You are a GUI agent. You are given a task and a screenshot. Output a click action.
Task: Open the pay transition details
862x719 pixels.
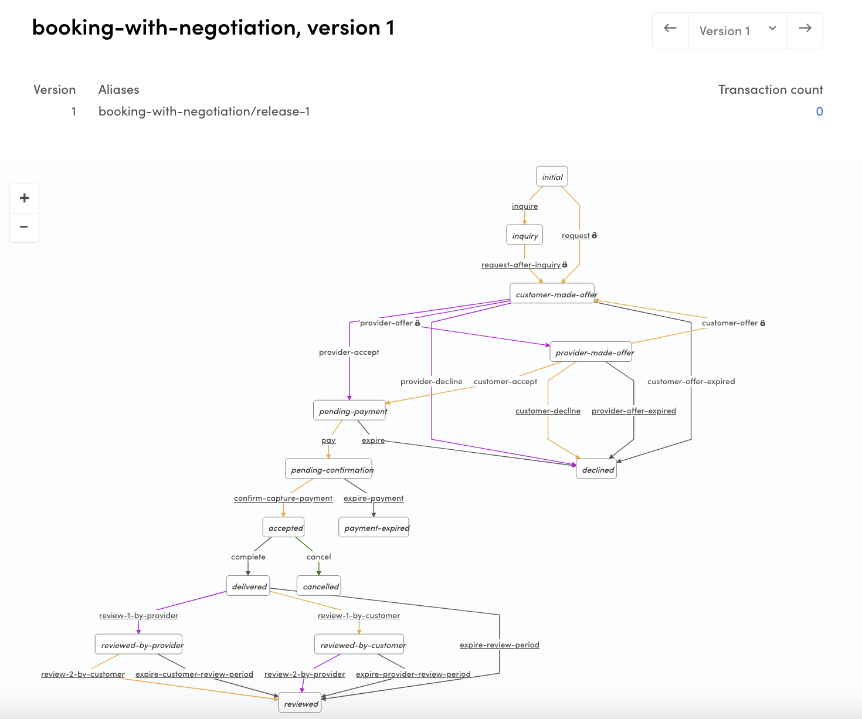click(328, 440)
